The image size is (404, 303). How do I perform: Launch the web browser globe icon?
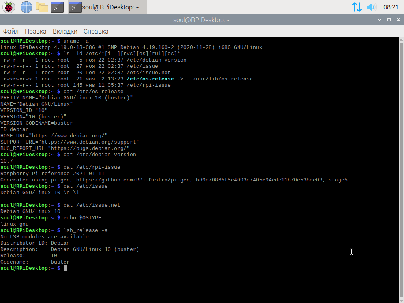click(x=26, y=7)
